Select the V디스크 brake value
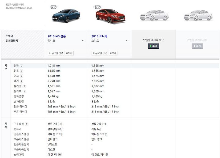The height and width of the screenshot is (158, 220). [52, 144]
